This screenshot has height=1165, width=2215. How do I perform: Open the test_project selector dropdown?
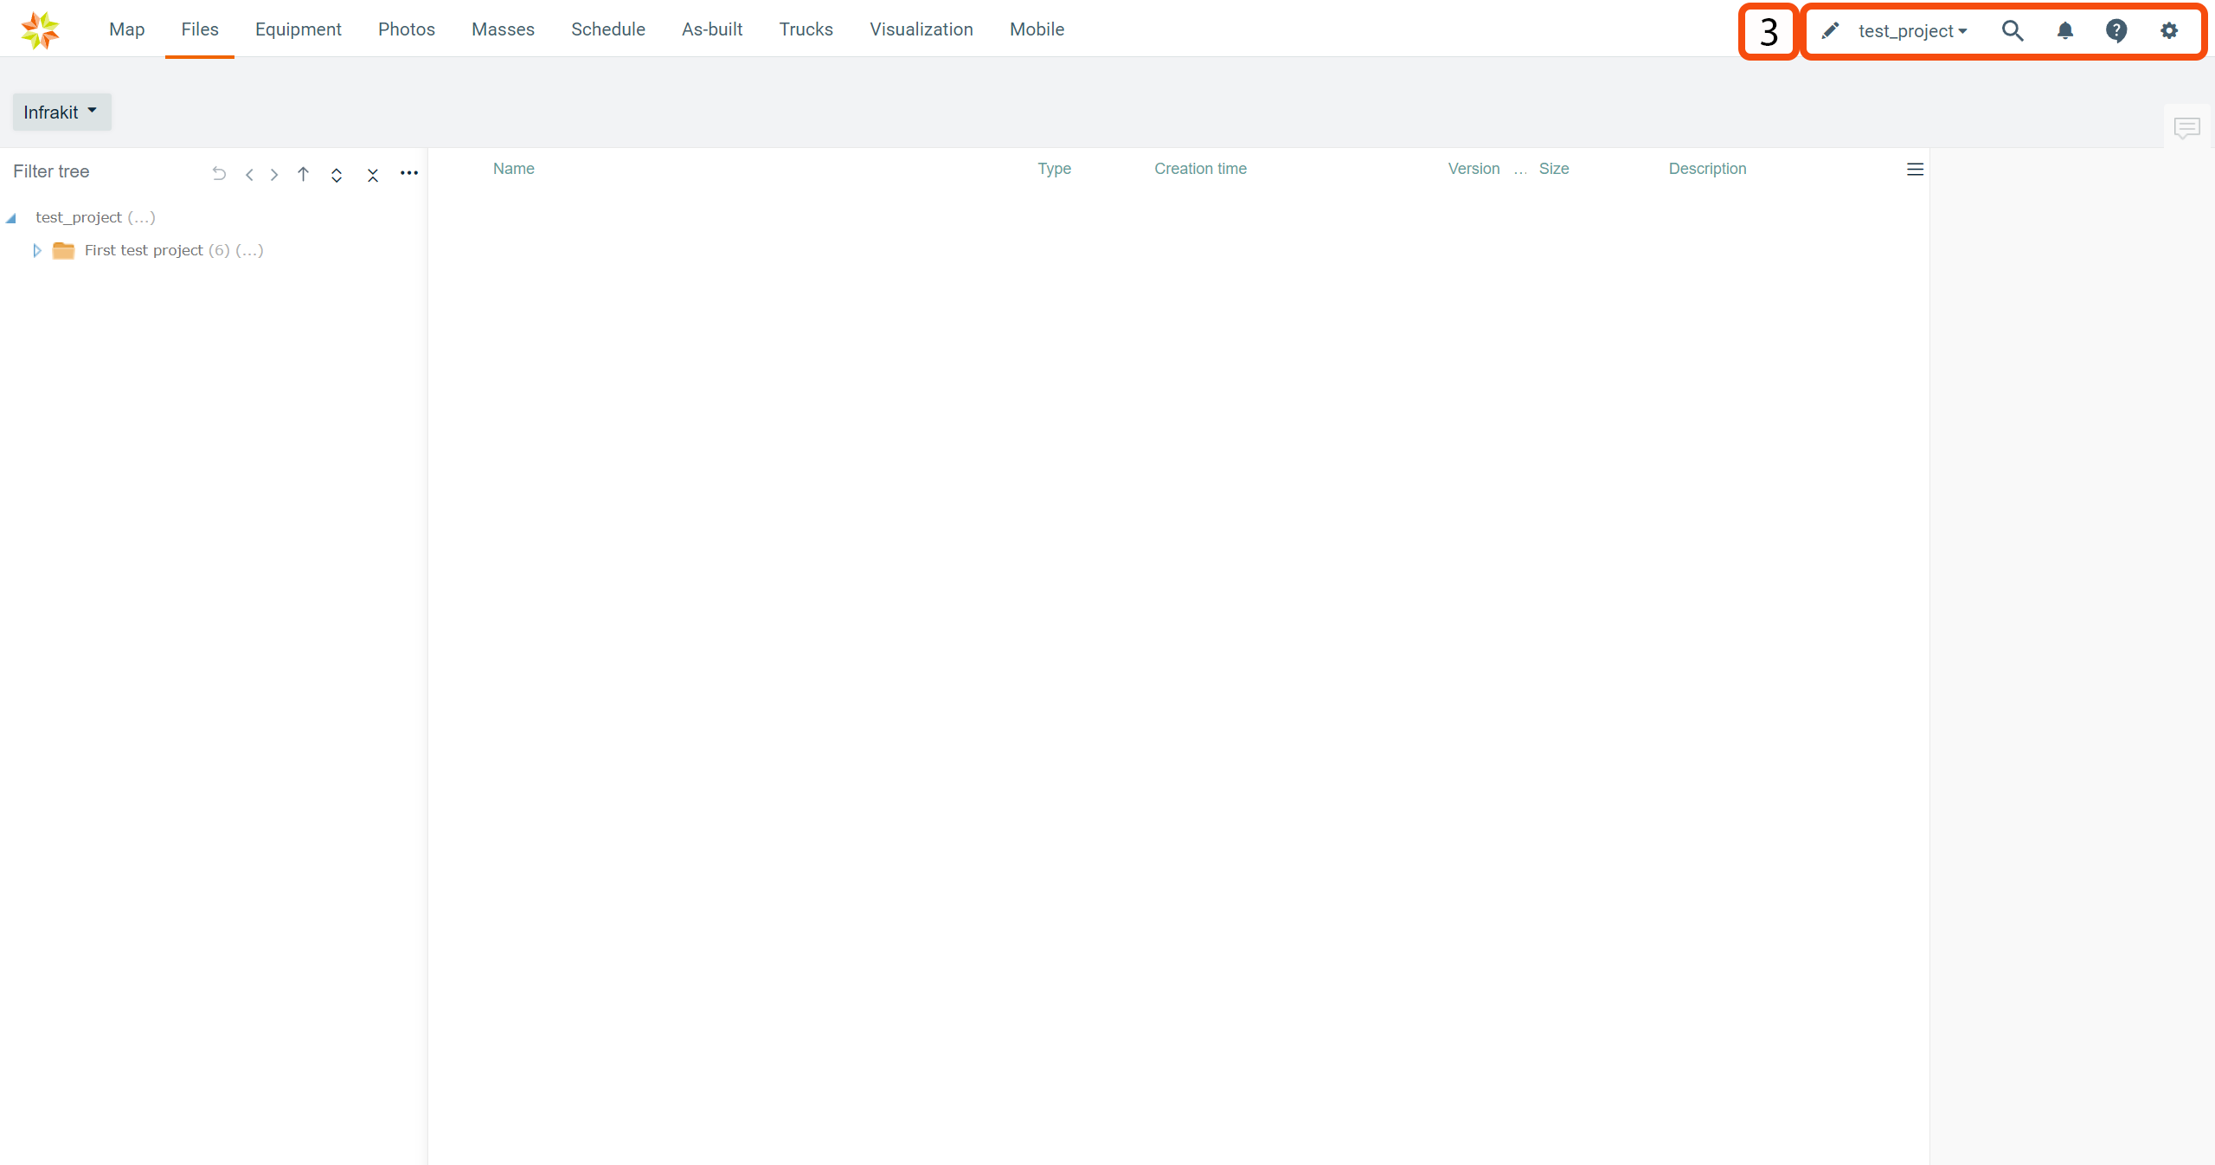tap(1912, 31)
